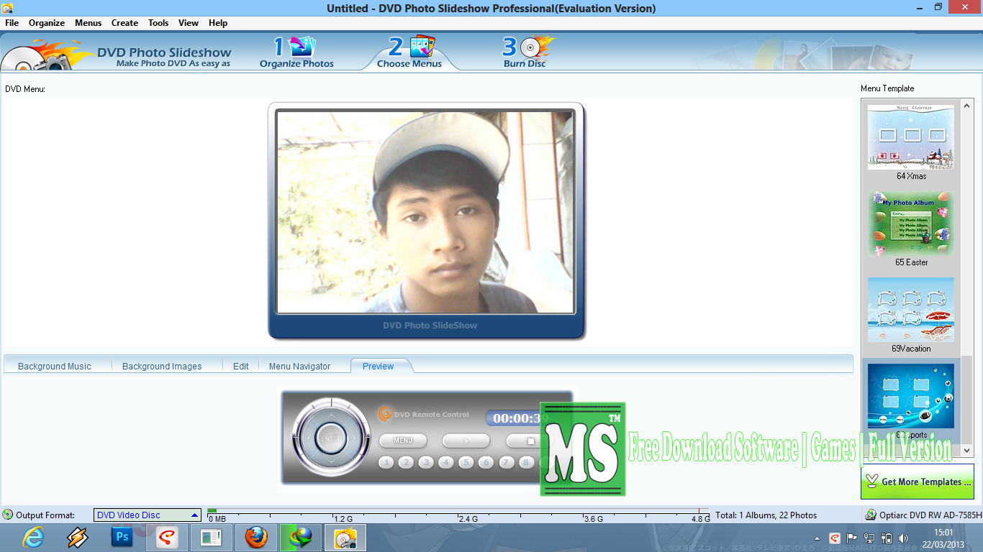Select the 69Vacation menu template
The height and width of the screenshot is (552, 983).
coord(911,315)
